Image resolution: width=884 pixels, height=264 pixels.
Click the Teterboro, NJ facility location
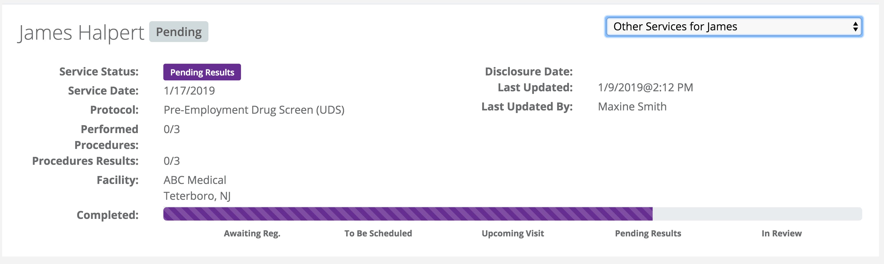(x=197, y=196)
